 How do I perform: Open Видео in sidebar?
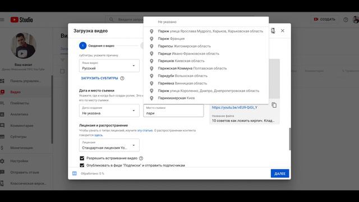point(26,92)
